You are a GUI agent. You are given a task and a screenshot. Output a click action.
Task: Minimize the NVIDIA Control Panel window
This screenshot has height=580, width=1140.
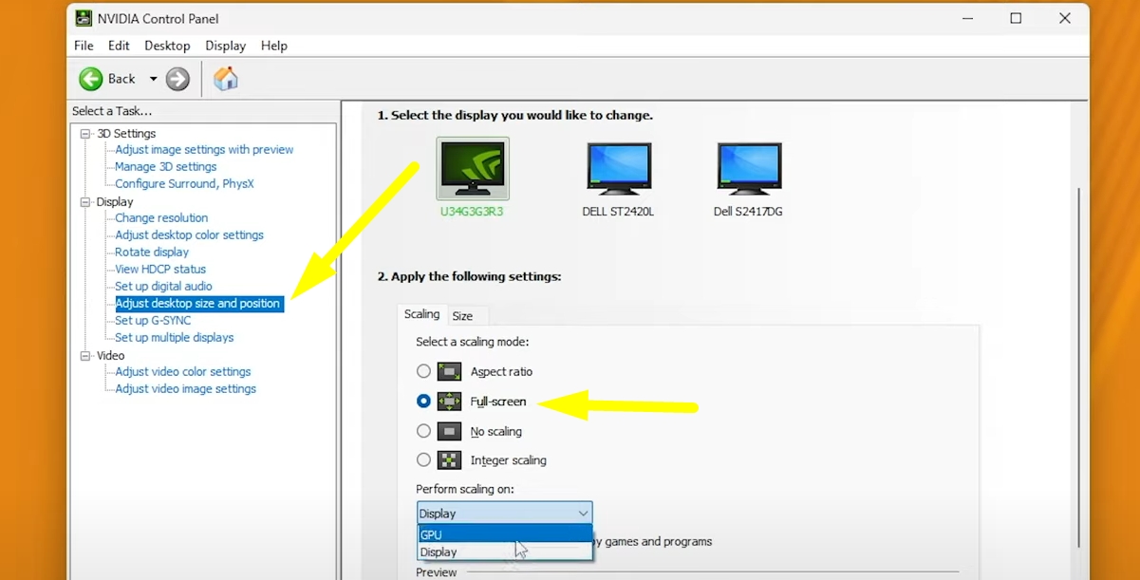click(967, 18)
